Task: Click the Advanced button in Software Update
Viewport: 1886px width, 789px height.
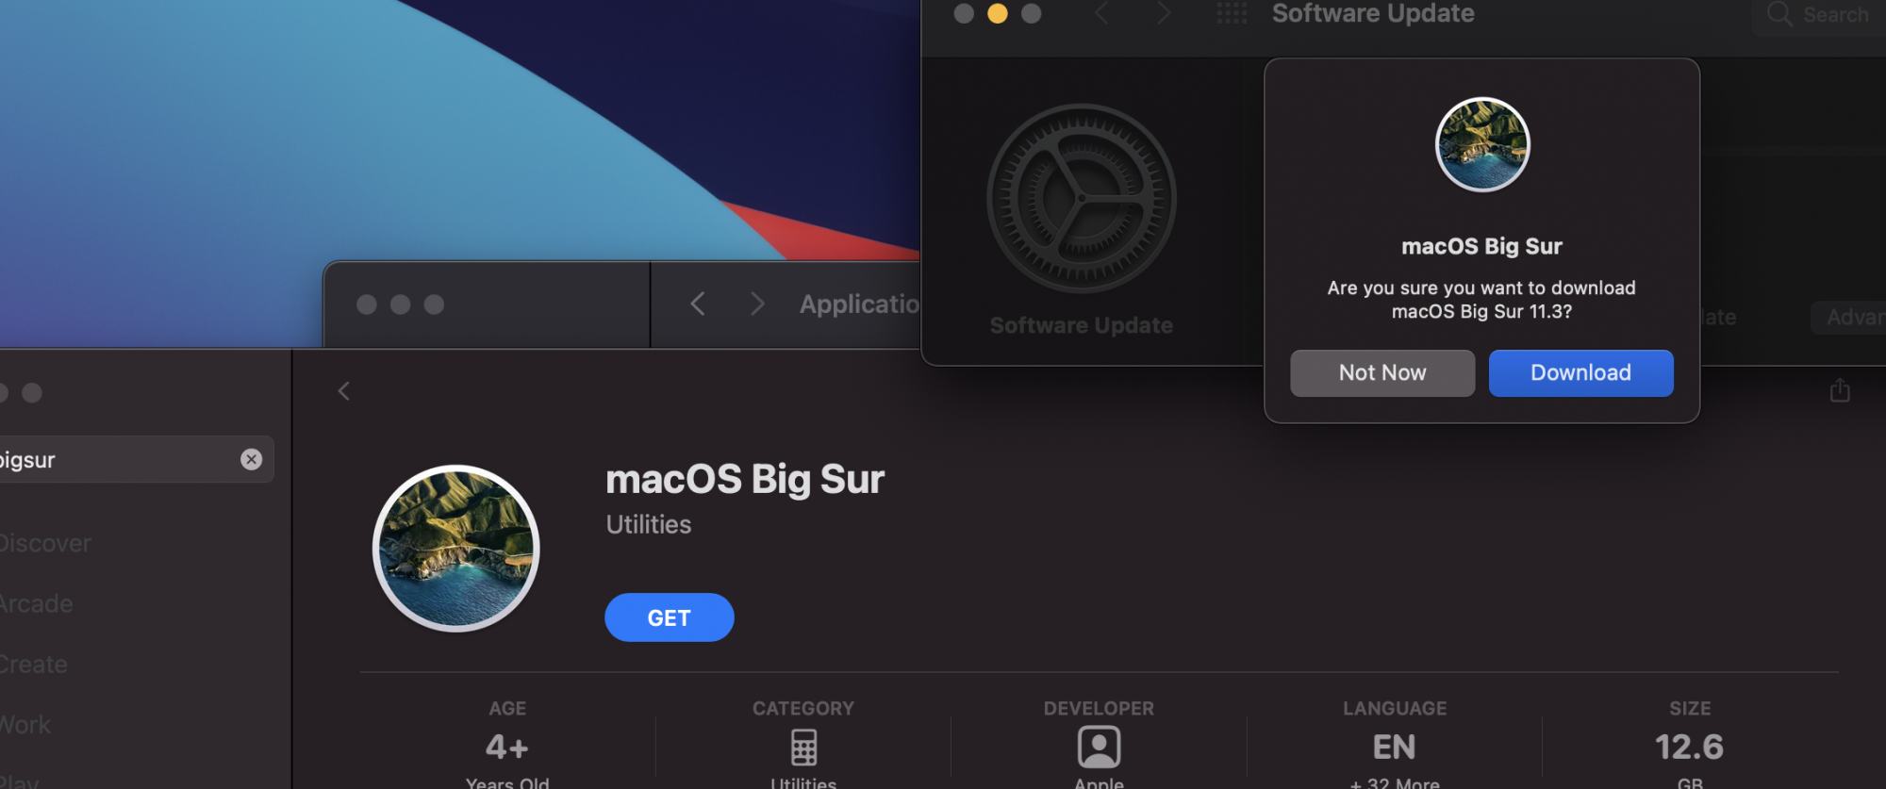Action: point(1848,318)
